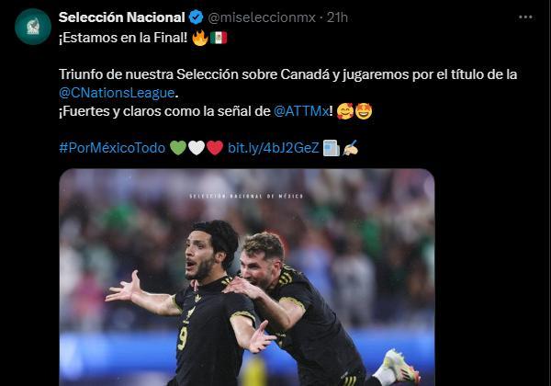Click the red heart emoji
This screenshot has height=386, width=551.
tap(215, 148)
